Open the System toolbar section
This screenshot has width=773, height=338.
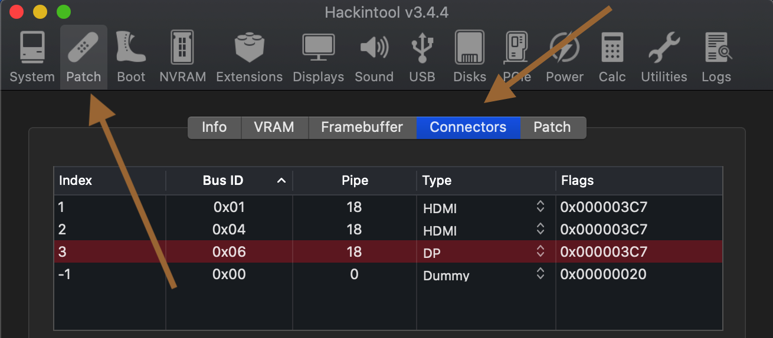click(x=32, y=57)
